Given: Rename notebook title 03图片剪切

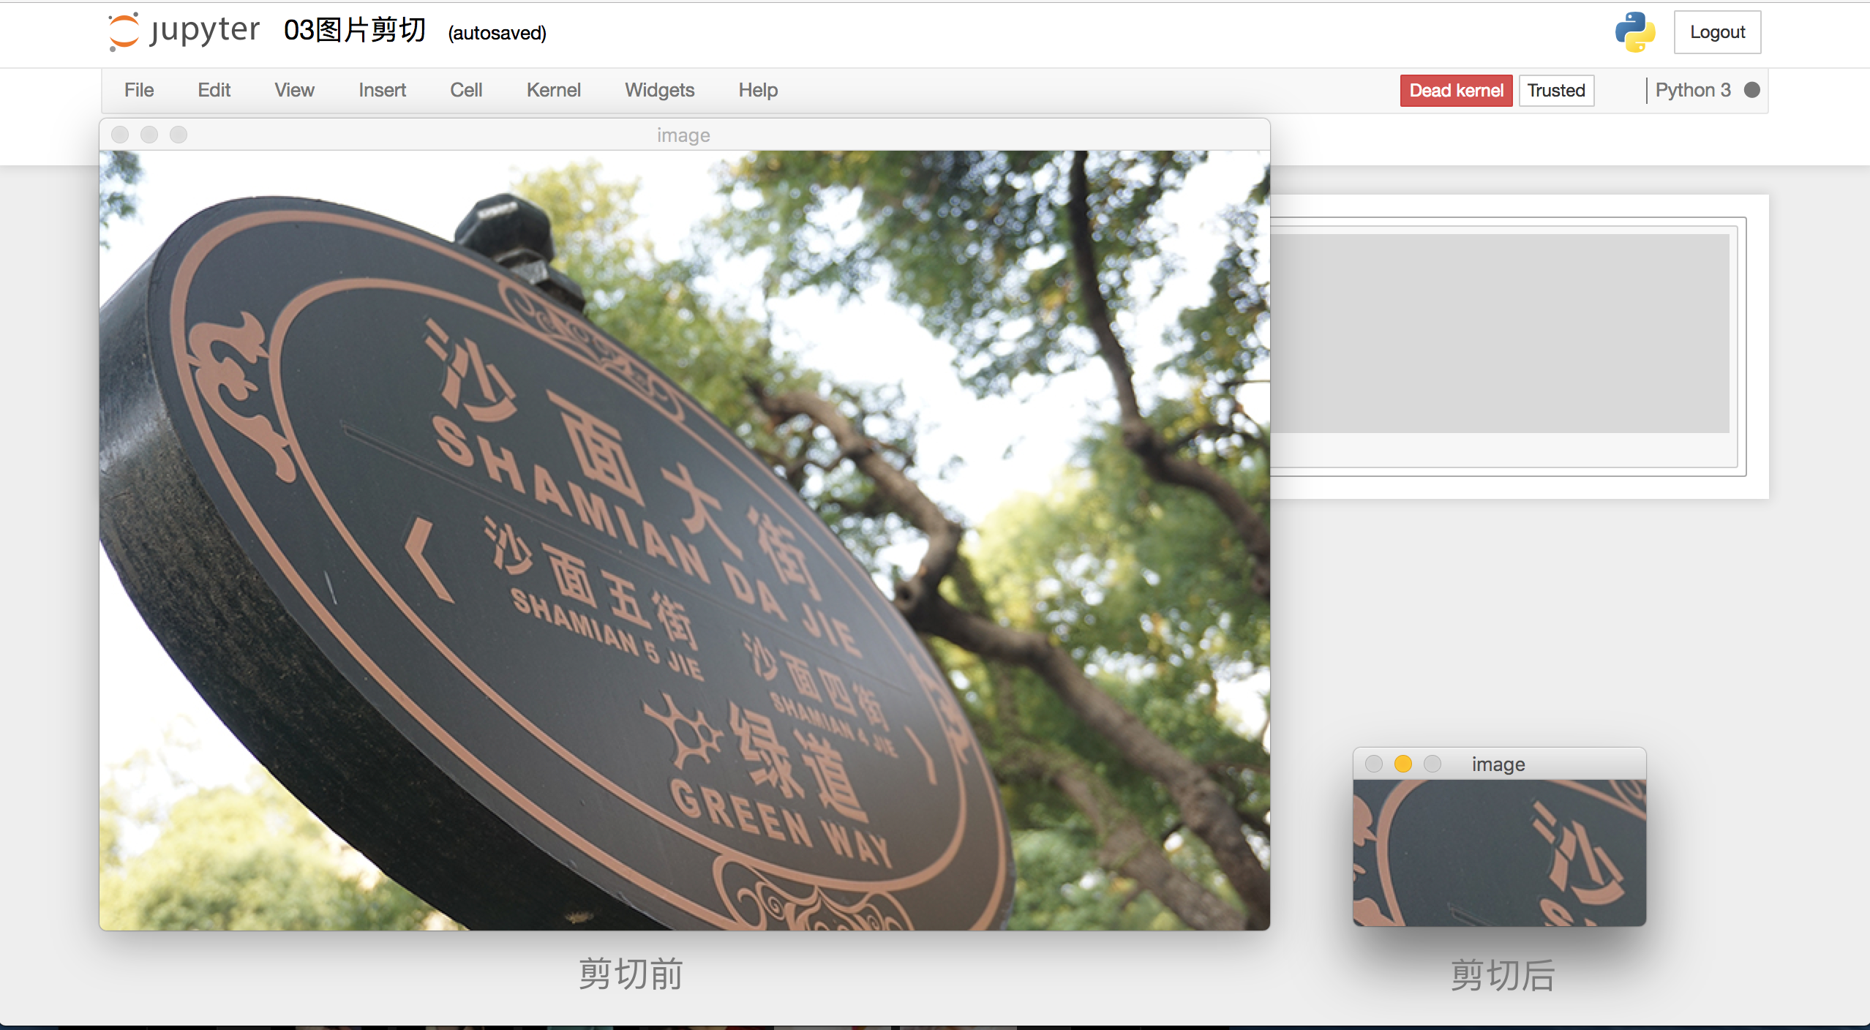Looking at the screenshot, I should click(x=355, y=31).
